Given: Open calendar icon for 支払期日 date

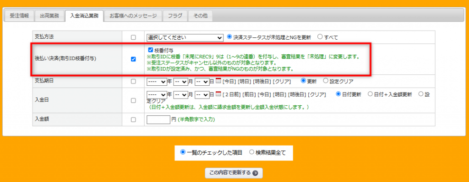Looking at the screenshot, I should point(218,81).
